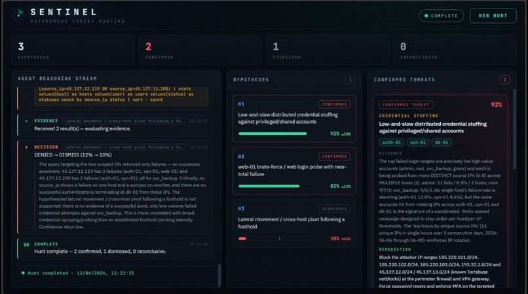This screenshot has width=528, height=294.
Task: Click the 82% value in H2 card
Action: coord(335,186)
